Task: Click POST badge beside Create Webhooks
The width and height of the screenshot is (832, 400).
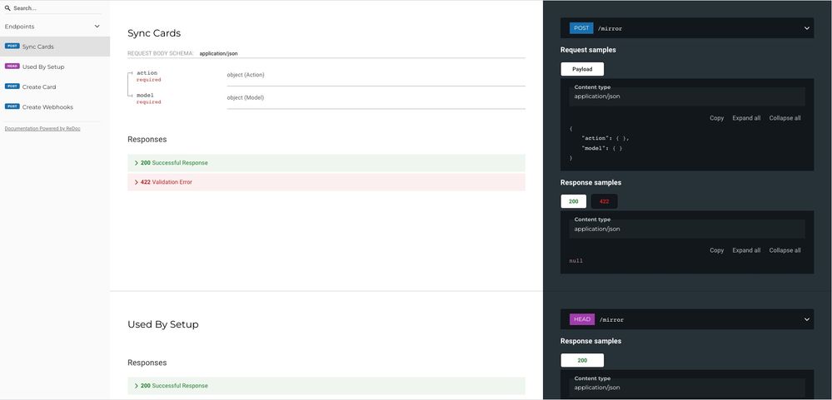Action: pos(12,106)
